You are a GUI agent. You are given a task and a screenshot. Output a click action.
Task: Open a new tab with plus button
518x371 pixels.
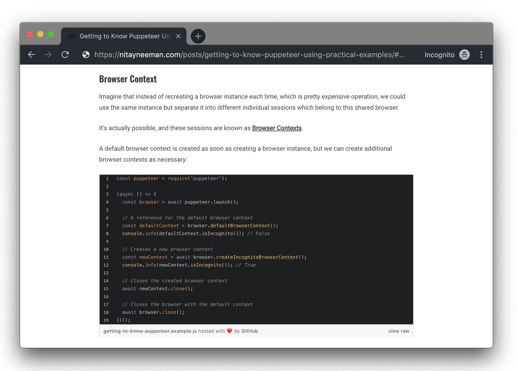198,36
